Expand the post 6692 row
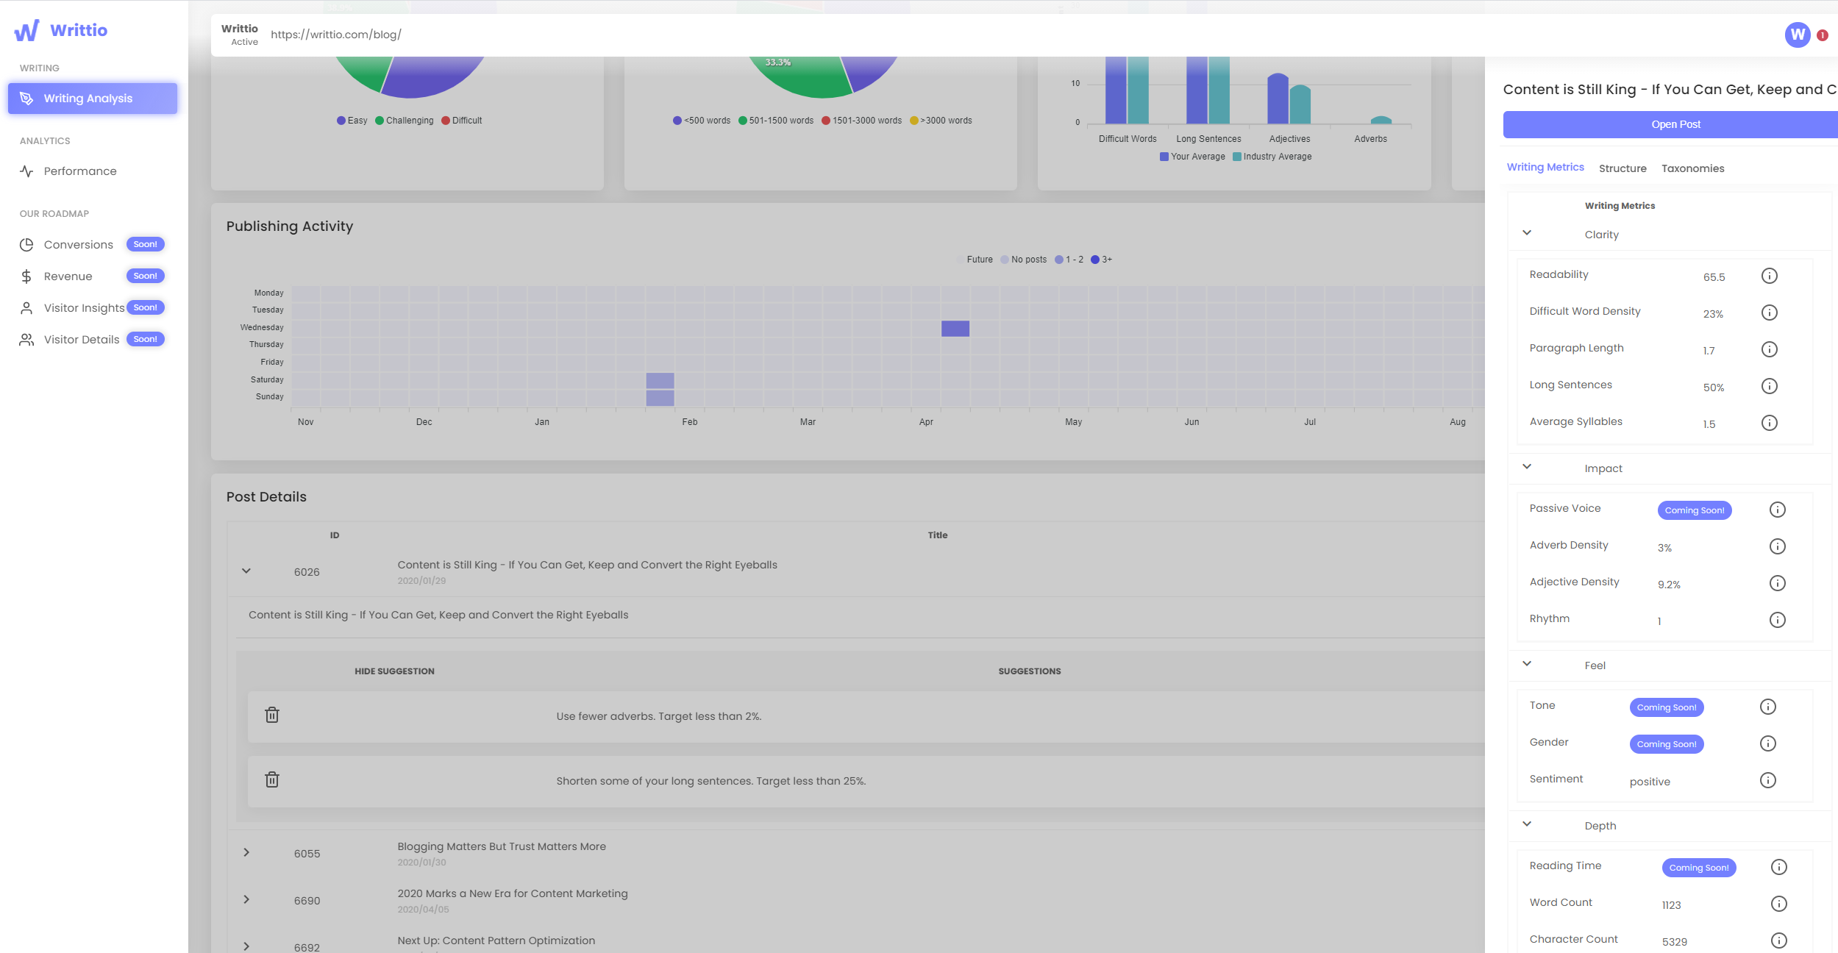This screenshot has width=1838, height=953. coord(246,946)
